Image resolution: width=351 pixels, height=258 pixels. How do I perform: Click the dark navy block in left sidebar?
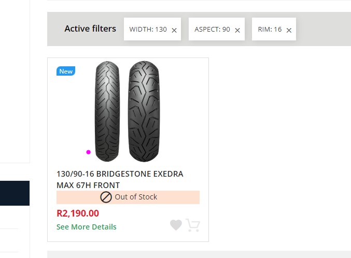(x=15, y=193)
